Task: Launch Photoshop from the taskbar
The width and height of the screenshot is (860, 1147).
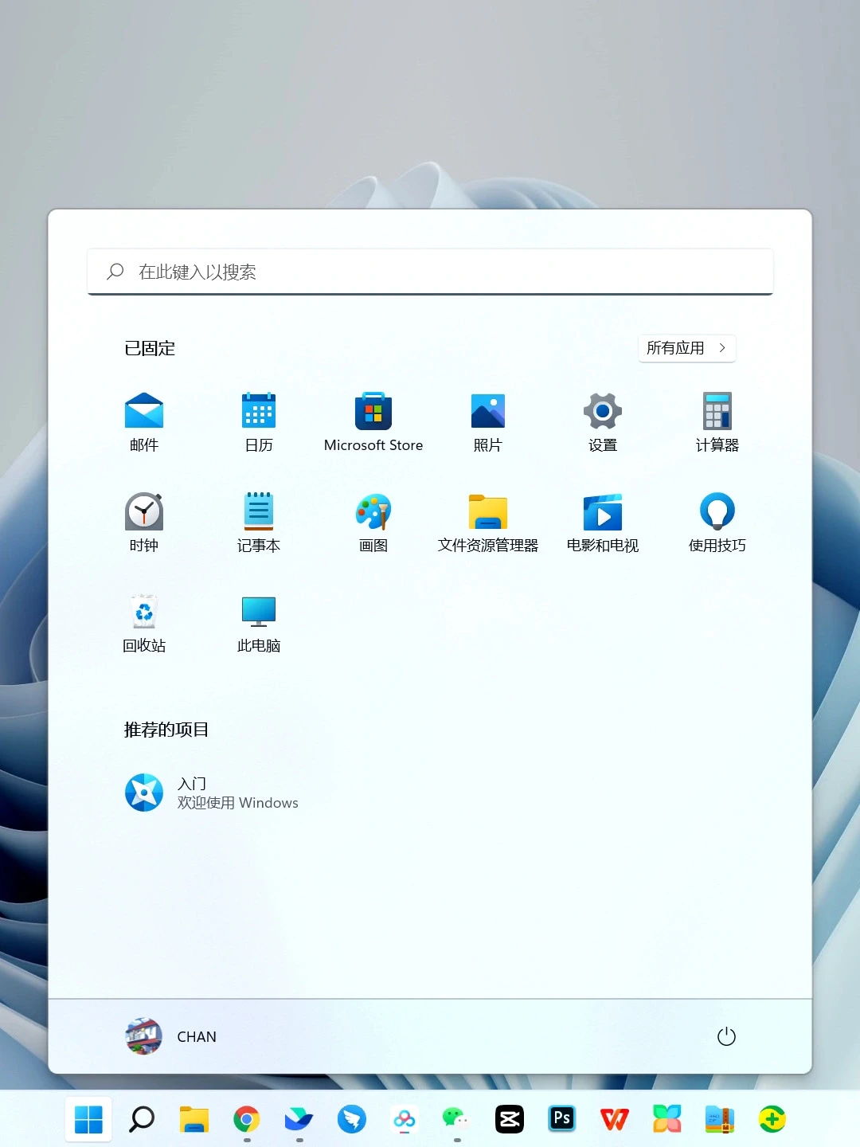Action: (x=561, y=1119)
